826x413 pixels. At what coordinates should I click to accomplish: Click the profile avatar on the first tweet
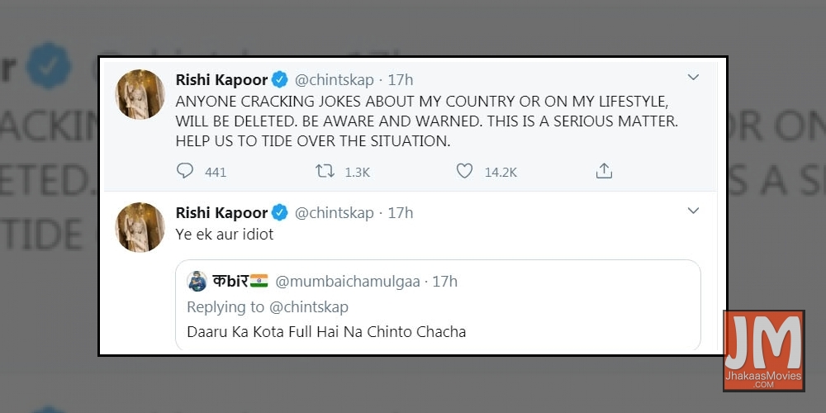click(140, 94)
